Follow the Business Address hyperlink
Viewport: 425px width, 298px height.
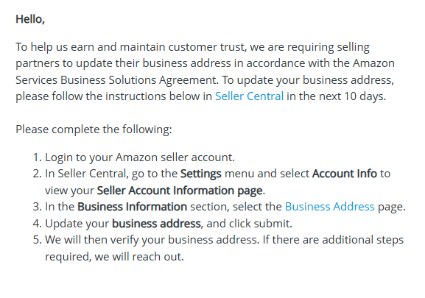(329, 207)
